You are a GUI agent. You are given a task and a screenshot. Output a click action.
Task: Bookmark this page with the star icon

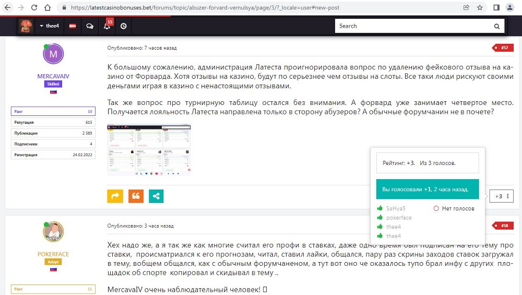coord(480,8)
